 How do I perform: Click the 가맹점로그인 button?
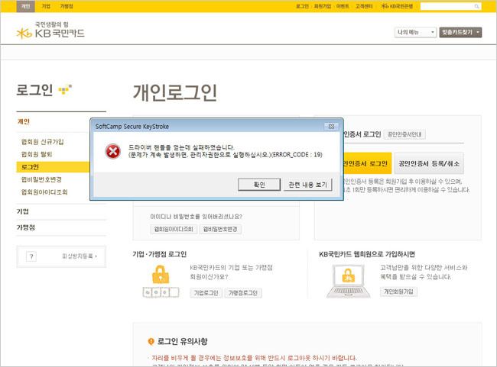[243, 293]
